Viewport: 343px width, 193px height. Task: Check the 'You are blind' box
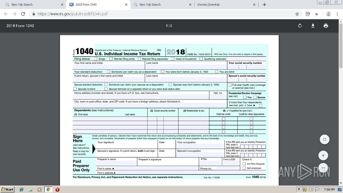click(x=217, y=72)
